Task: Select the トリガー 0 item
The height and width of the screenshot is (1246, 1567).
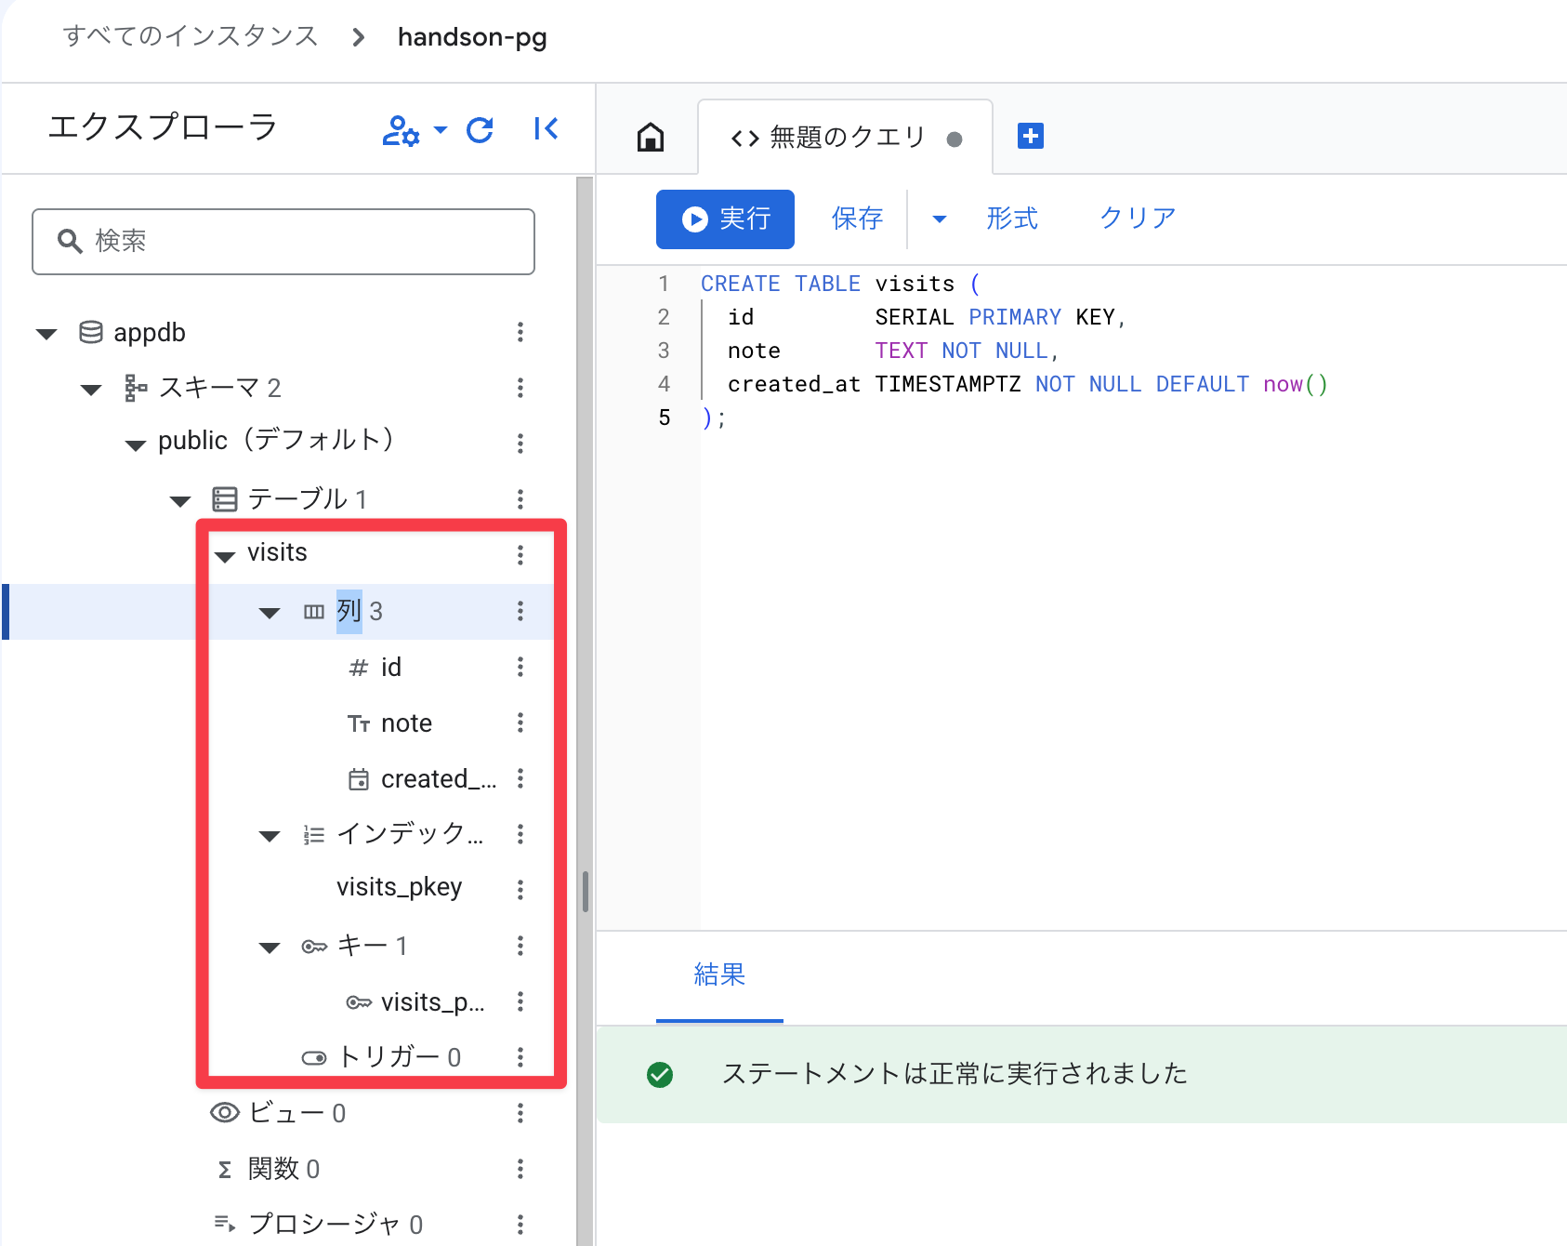Action: pyautogui.click(x=381, y=1057)
